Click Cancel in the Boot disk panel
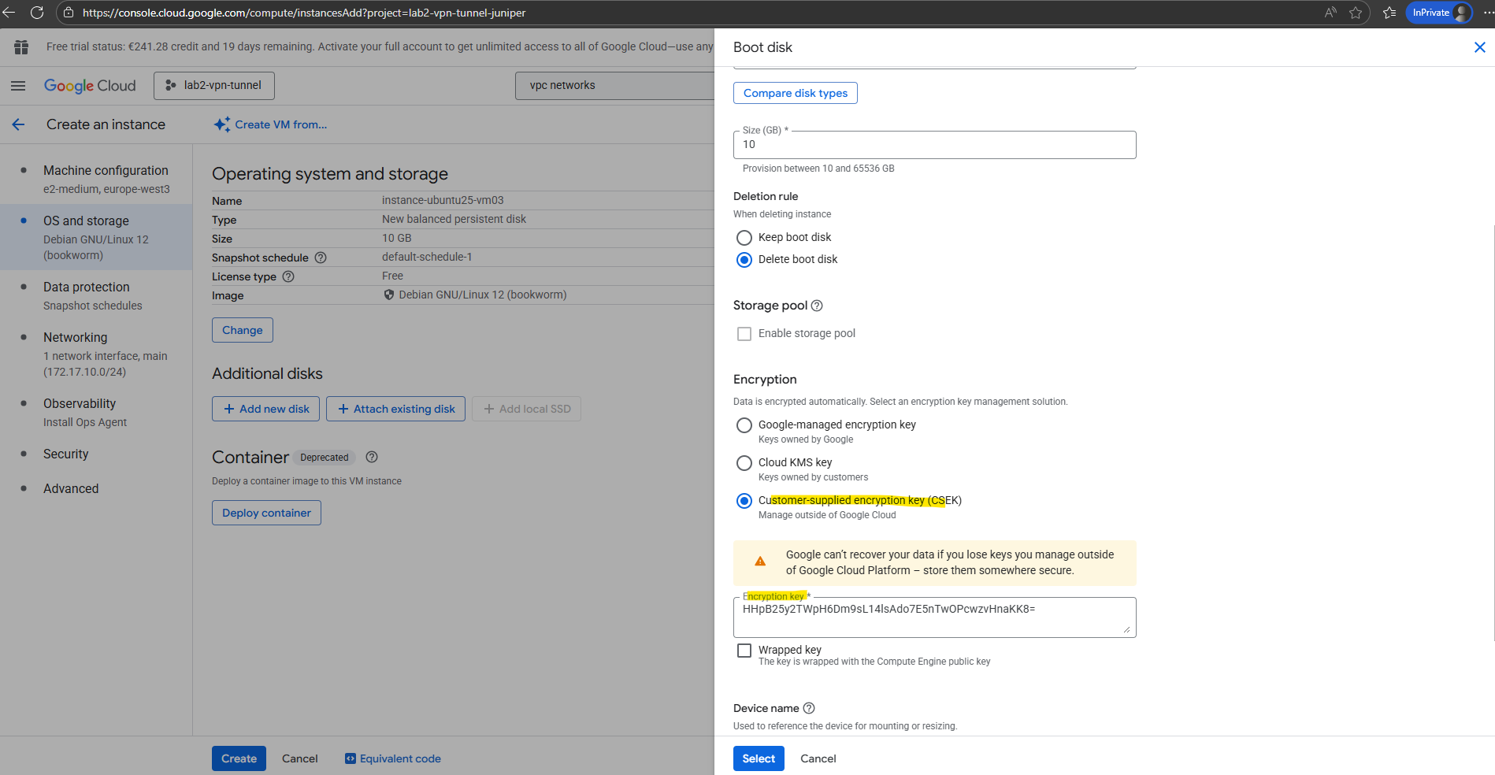 pos(818,758)
